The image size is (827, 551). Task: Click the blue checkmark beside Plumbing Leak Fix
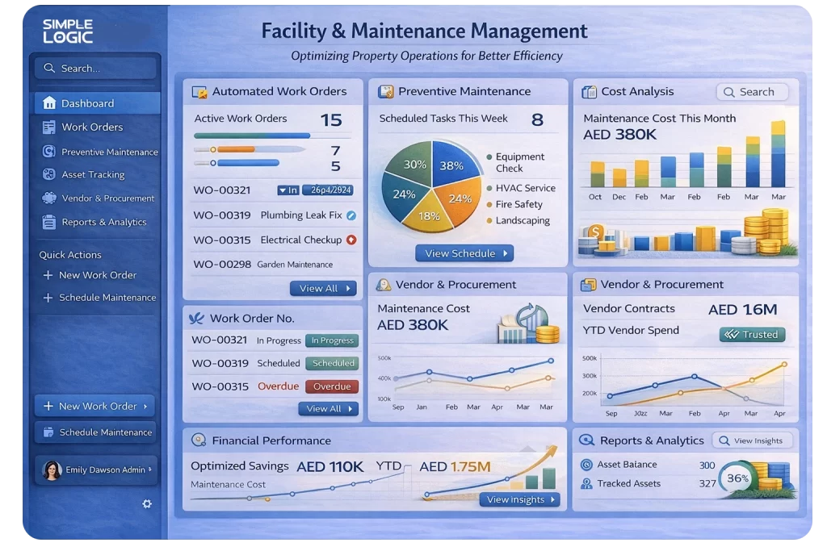[x=351, y=215]
